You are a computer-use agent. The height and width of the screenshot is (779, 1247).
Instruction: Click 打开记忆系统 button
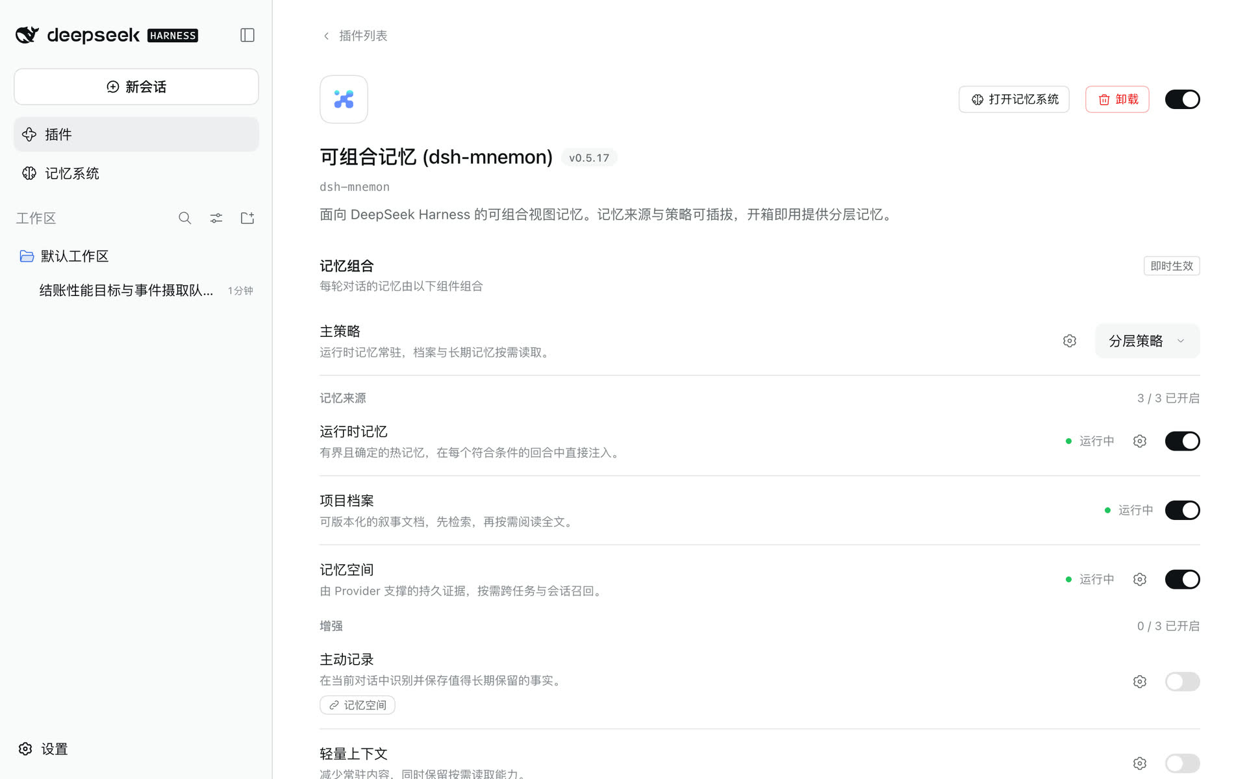(x=1014, y=99)
